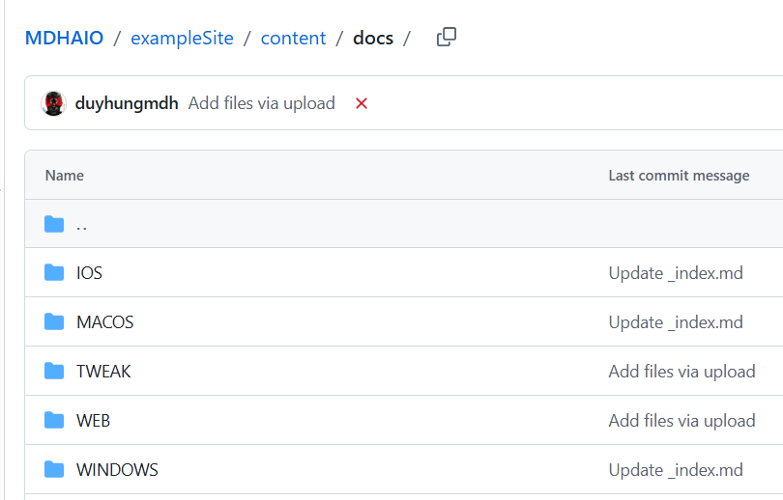Open WEB row's 'Add files via upload' commit
The width and height of the screenshot is (783, 500).
click(681, 421)
